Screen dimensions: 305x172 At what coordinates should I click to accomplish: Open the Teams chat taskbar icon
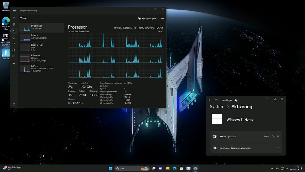(160, 168)
